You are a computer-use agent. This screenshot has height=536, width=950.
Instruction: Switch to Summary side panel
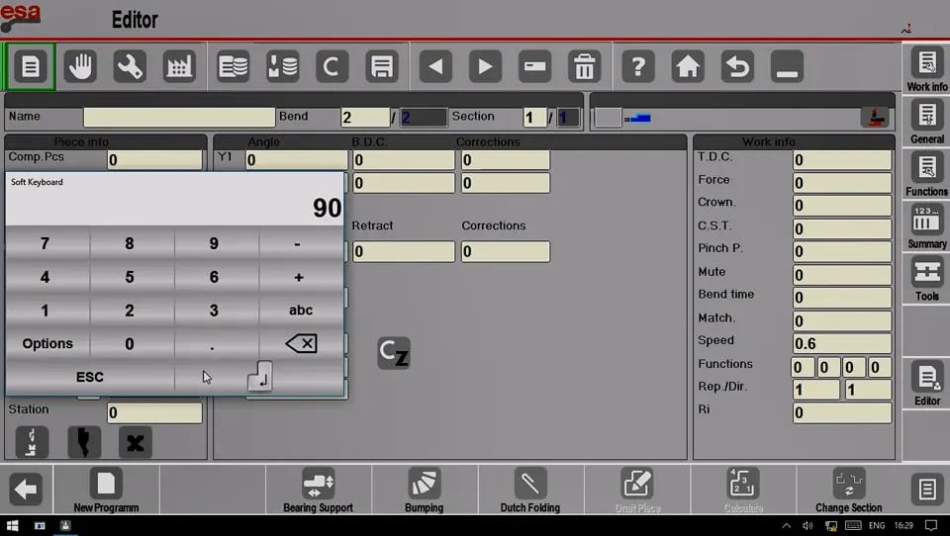click(927, 225)
